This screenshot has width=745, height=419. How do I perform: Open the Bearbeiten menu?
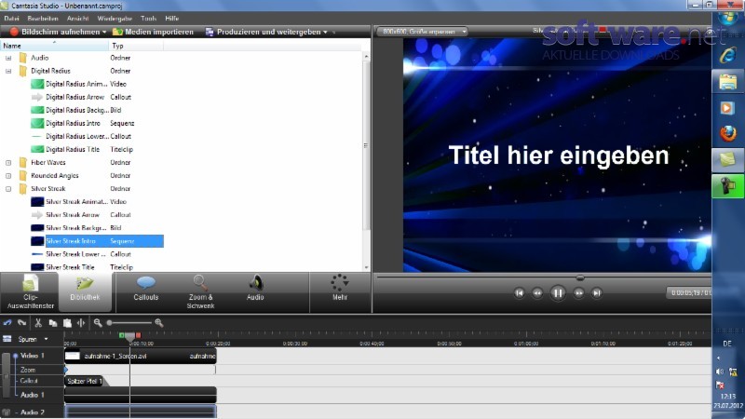[43, 18]
